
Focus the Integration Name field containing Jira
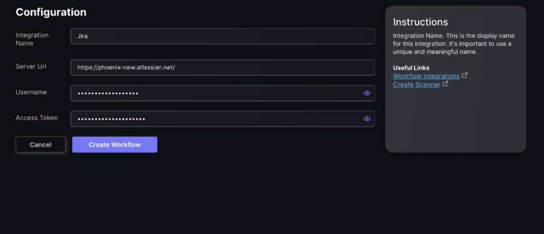coord(223,36)
